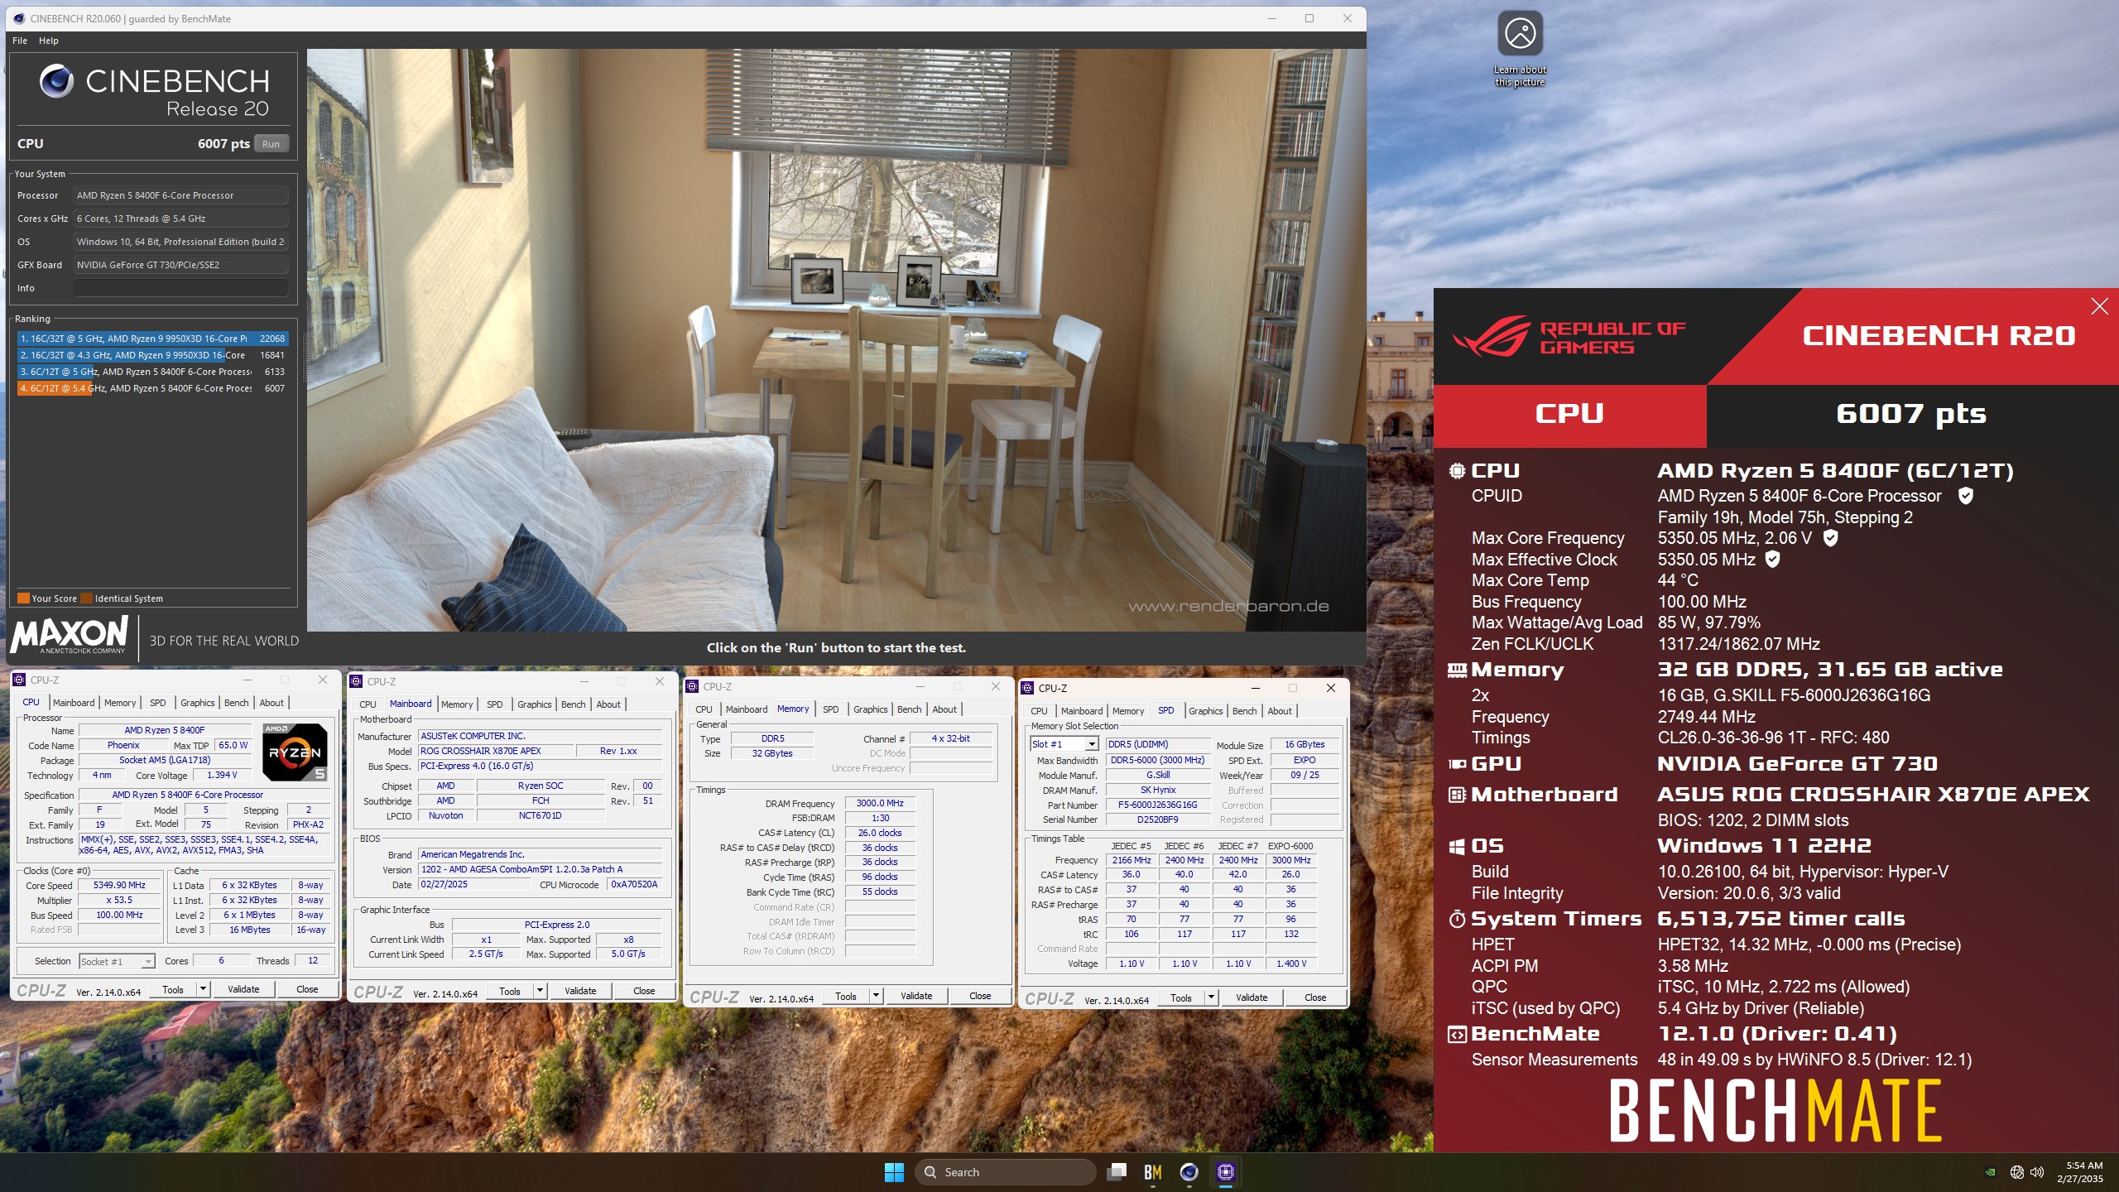Click Close in the CPU-Z SPD window
Viewport: 2119px width, 1192px height.
pos(1315,997)
